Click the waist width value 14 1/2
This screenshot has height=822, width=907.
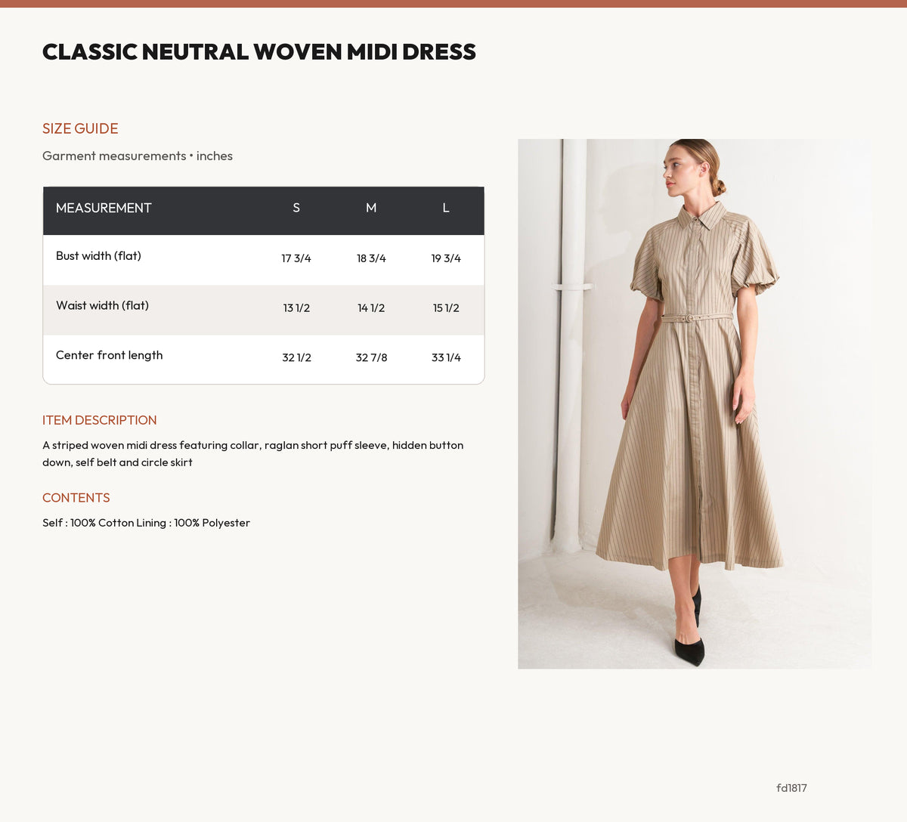pos(371,308)
